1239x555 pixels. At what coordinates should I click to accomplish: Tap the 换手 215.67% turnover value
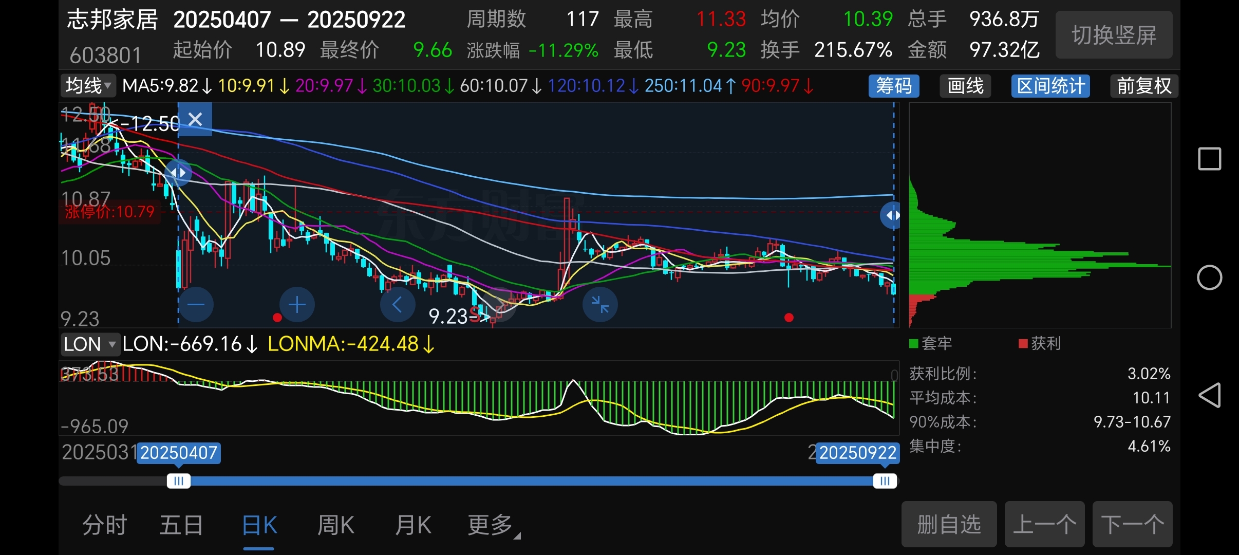[853, 50]
